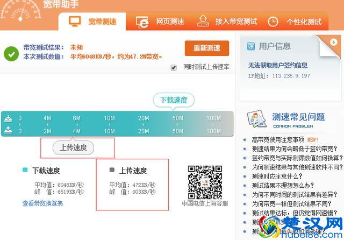Click the cyan 下载速度 legend swatch
The width and height of the screenshot is (344, 240).
(25, 170)
